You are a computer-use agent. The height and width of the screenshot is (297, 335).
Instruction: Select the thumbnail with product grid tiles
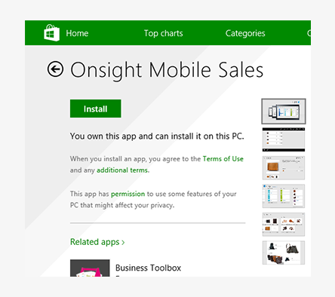click(x=284, y=225)
